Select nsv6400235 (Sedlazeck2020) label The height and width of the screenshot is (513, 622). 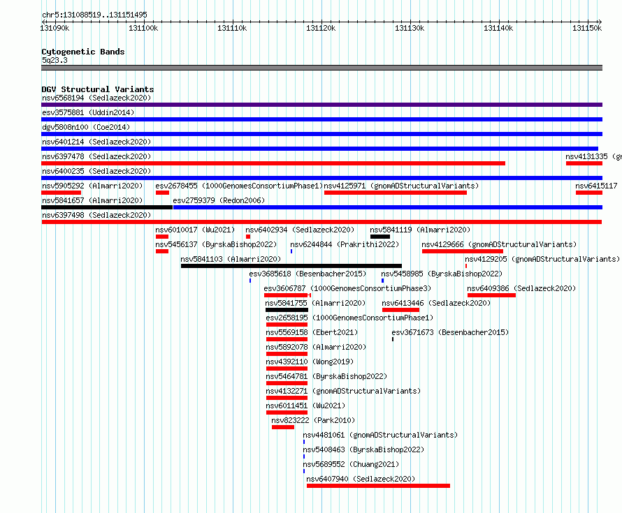tap(96, 171)
